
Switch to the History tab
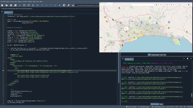click(x=161, y=104)
